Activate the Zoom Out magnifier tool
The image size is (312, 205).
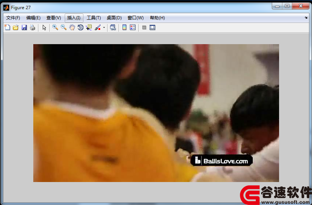pyautogui.click(x=64, y=27)
